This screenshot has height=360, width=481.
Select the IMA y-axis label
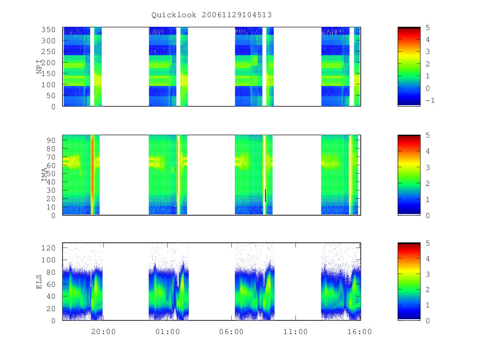pyautogui.click(x=44, y=175)
